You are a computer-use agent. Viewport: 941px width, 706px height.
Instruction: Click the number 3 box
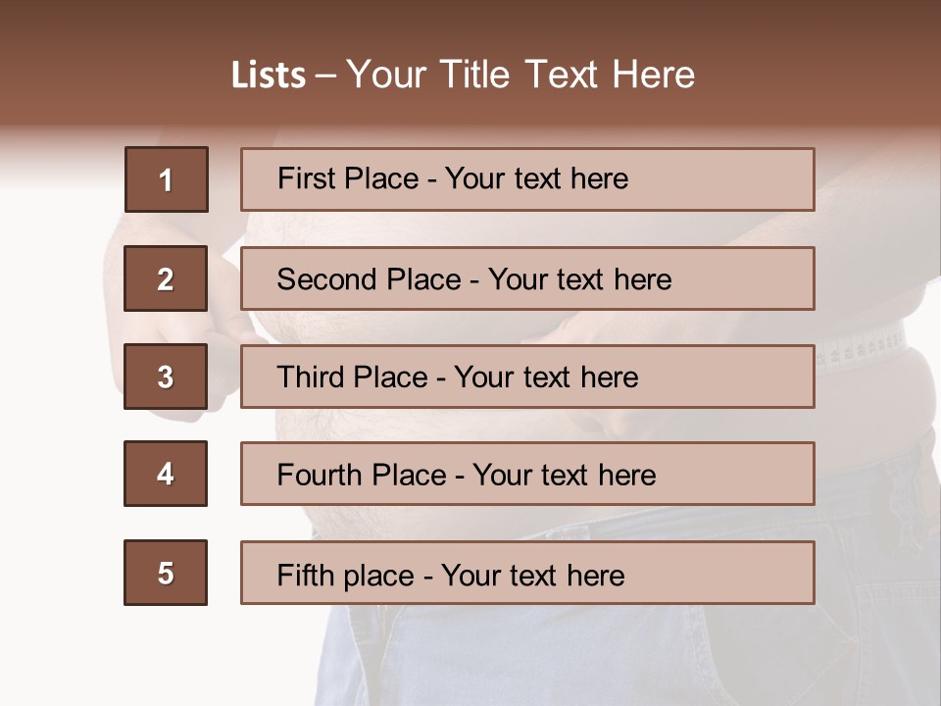[166, 377]
